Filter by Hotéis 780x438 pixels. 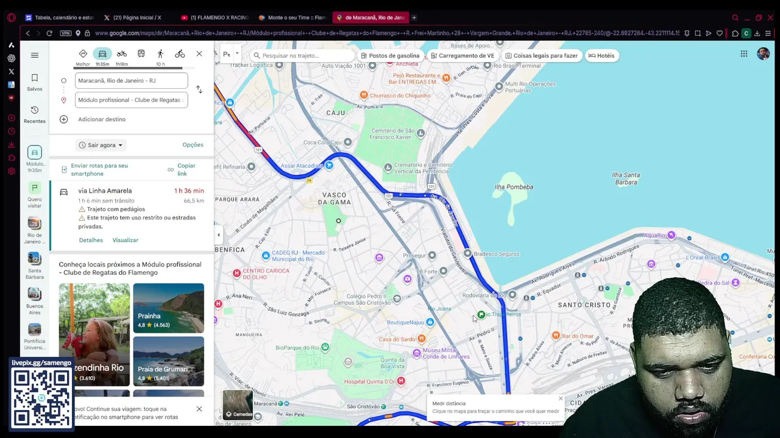coord(601,55)
